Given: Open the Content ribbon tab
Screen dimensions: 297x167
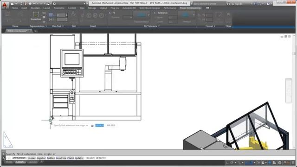Looking at the screenshot, I should point(72,8).
